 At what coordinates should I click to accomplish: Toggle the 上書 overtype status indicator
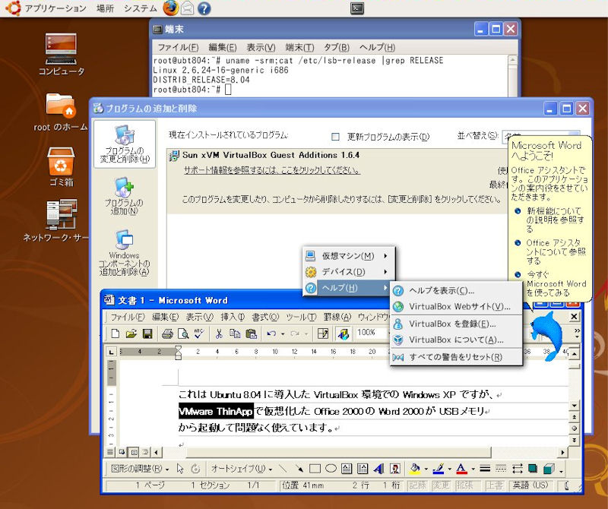pos(495,485)
